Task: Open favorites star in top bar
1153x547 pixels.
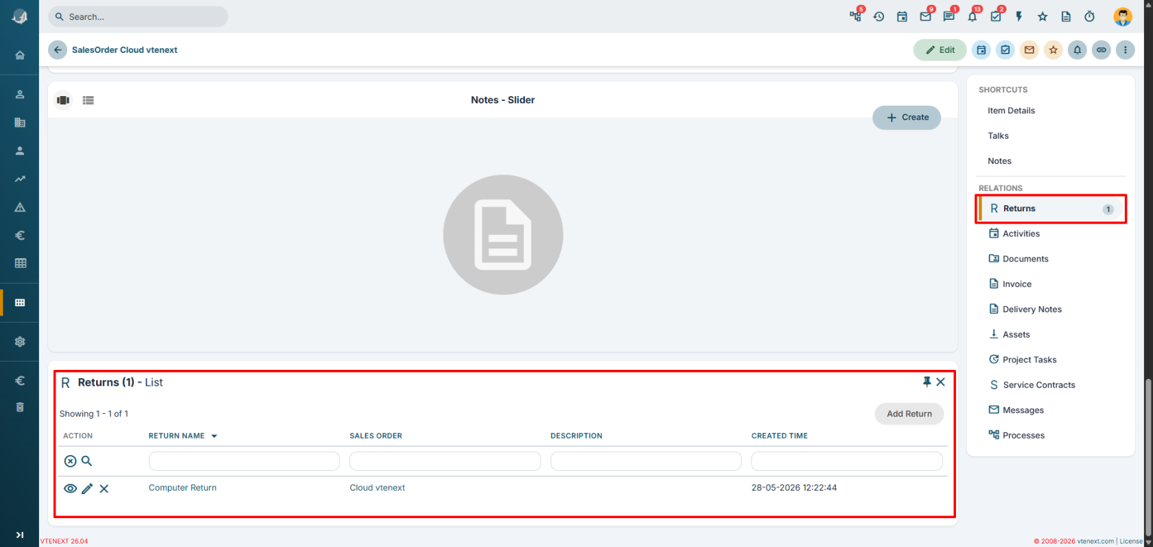Action: [x=1043, y=16]
